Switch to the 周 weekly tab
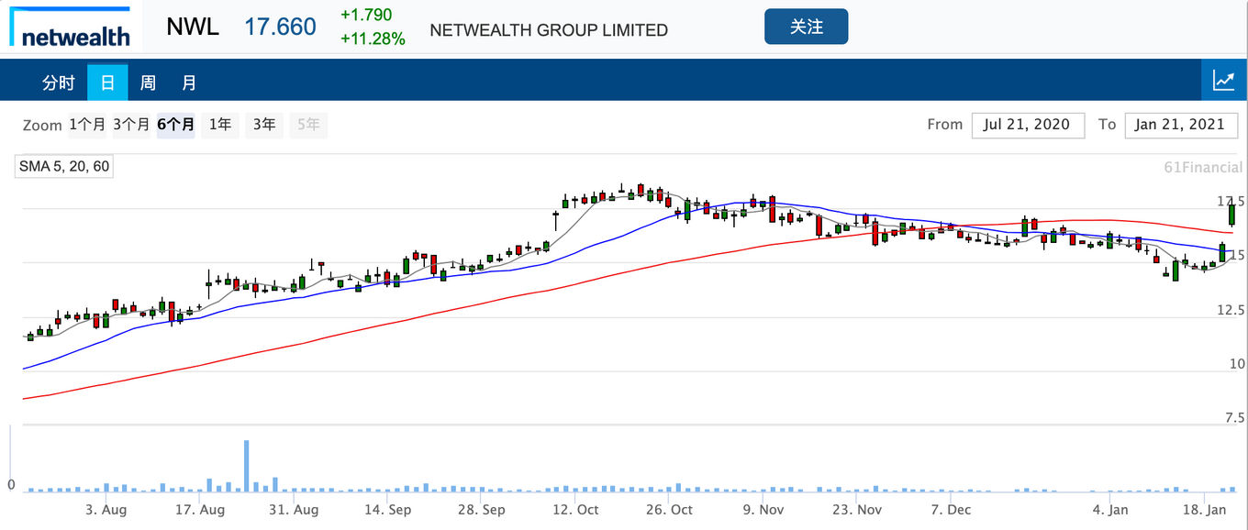This screenshot has height=530, width=1248. pyautogui.click(x=148, y=83)
